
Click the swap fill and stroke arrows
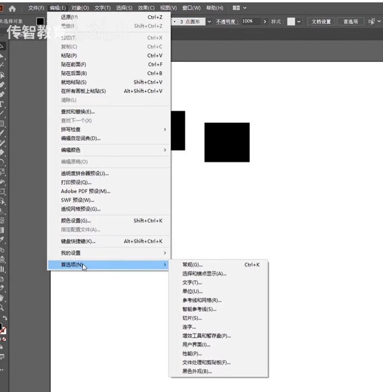5,318
